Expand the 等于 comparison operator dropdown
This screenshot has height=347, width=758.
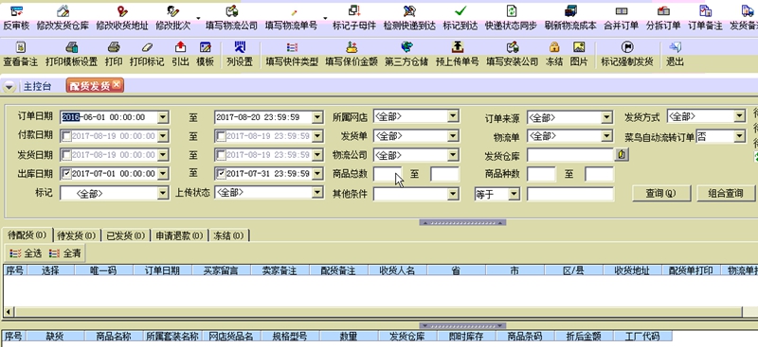(514, 194)
